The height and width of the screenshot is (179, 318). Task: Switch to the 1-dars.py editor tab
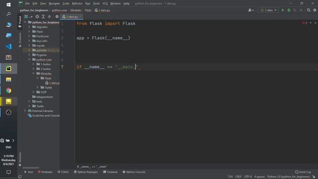(72, 16)
